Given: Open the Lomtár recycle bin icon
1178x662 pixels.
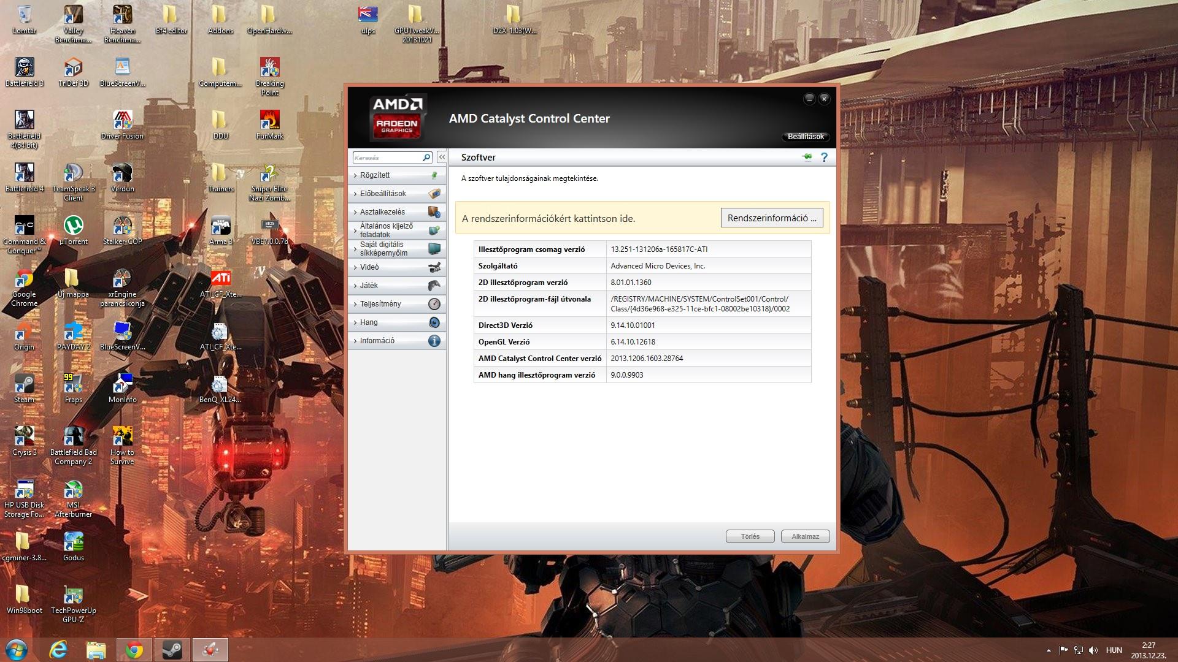Looking at the screenshot, I should click(x=25, y=18).
